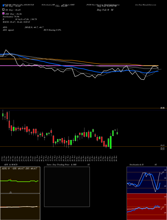Click the RSI 14/5 value '47.26 / 50.78'

tap(30, 19)
